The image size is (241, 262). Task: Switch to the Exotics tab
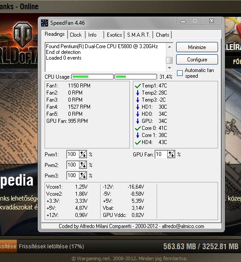pyautogui.click(x=114, y=35)
